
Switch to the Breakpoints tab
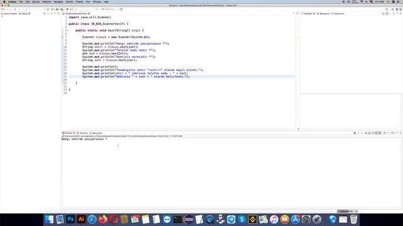[x=323, y=14]
